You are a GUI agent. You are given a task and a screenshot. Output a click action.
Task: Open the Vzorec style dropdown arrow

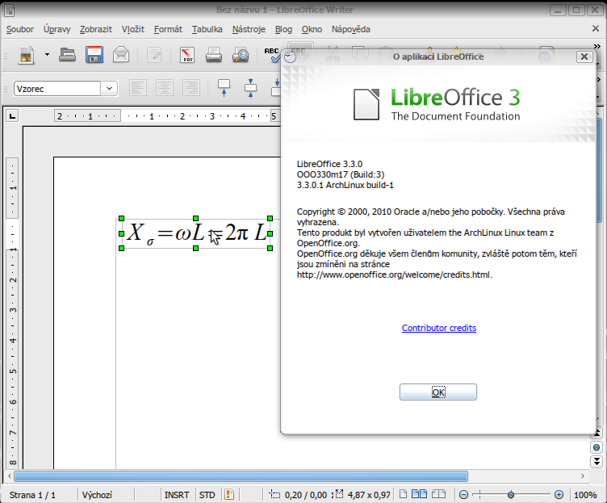pyautogui.click(x=109, y=89)
